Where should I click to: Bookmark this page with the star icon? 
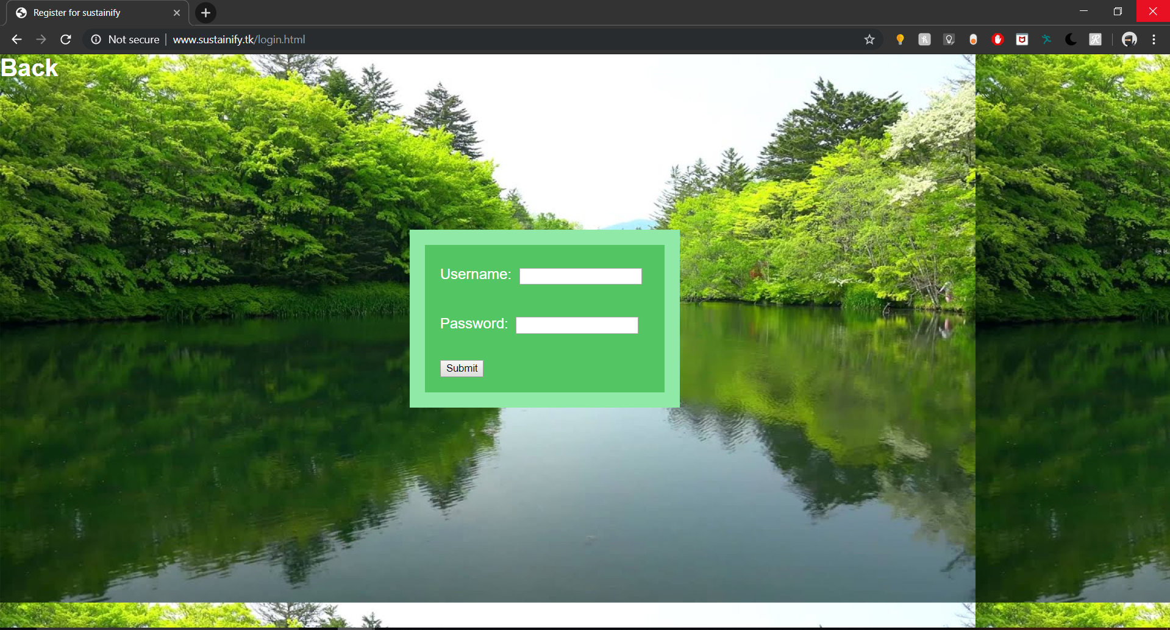point(869,40)
